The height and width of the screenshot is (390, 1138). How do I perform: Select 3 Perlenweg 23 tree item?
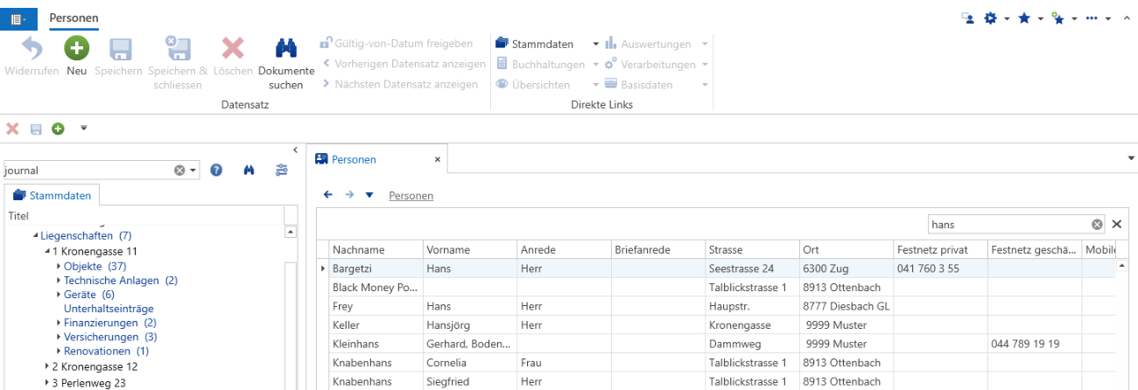(88, 382)
